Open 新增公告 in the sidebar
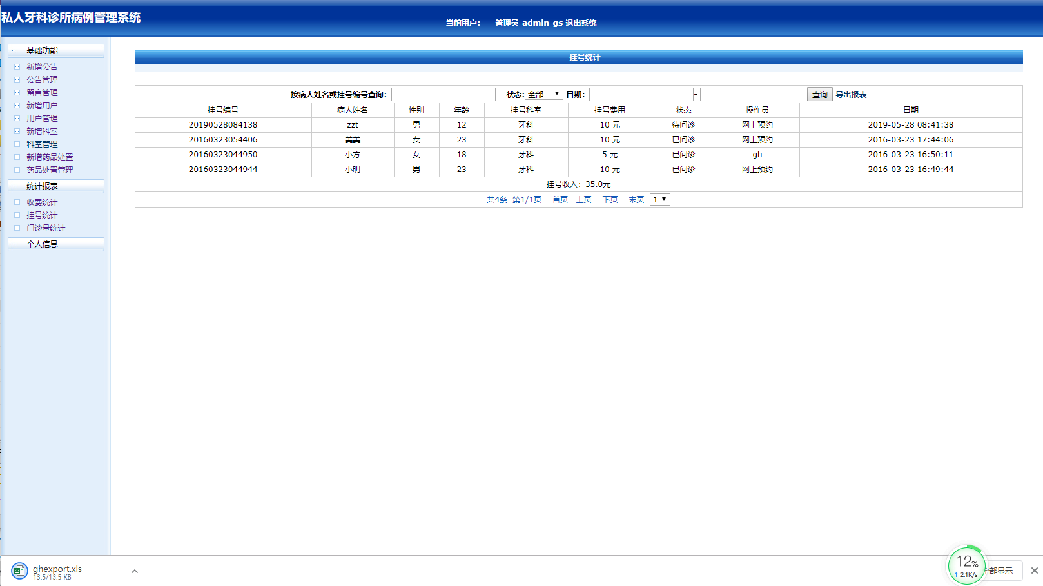The height and width of the screenshot is (586, 1043). tap(42, 67)
